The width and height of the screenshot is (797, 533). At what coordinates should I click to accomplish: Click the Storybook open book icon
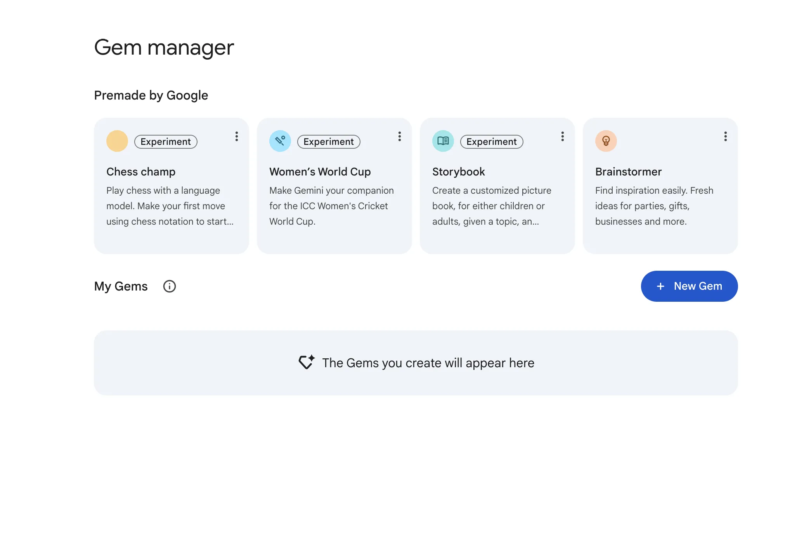(x=443, y=141)
